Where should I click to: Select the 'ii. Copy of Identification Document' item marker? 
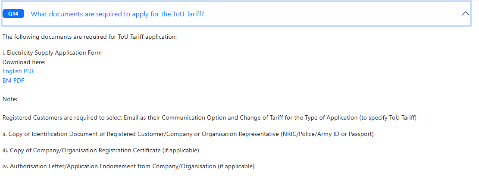[5, 134]
